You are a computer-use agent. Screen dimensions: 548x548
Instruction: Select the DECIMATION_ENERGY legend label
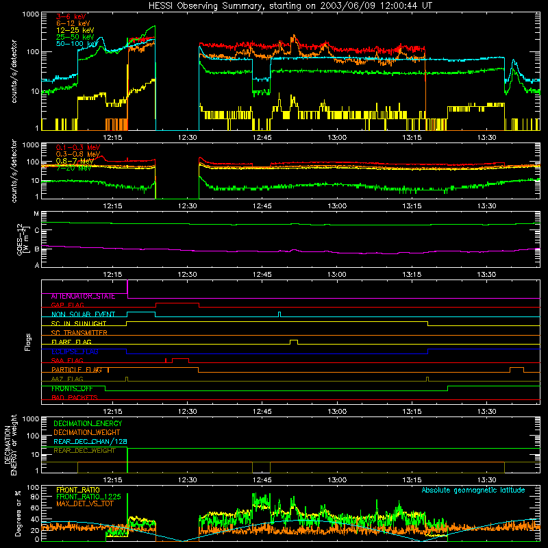pos(88,423)
